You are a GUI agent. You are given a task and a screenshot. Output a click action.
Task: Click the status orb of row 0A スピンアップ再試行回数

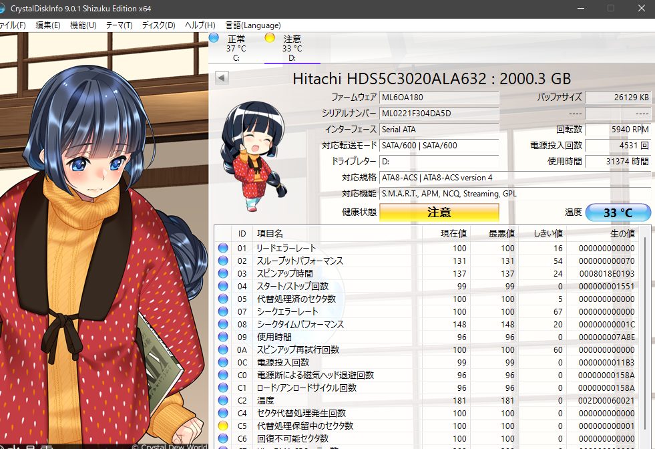pyautogui.click(x=223, y=349)
